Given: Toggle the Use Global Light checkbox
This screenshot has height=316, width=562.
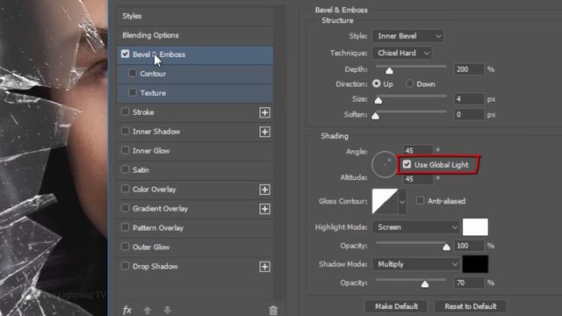Looking at the screenshot, I should coord(407,164).
